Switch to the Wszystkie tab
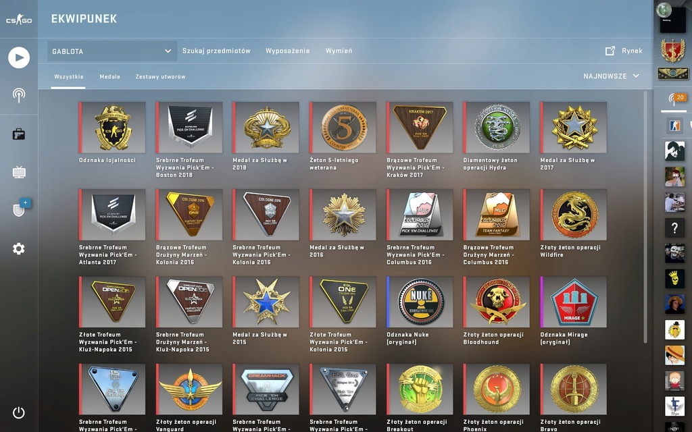 [x=68, y=77]
